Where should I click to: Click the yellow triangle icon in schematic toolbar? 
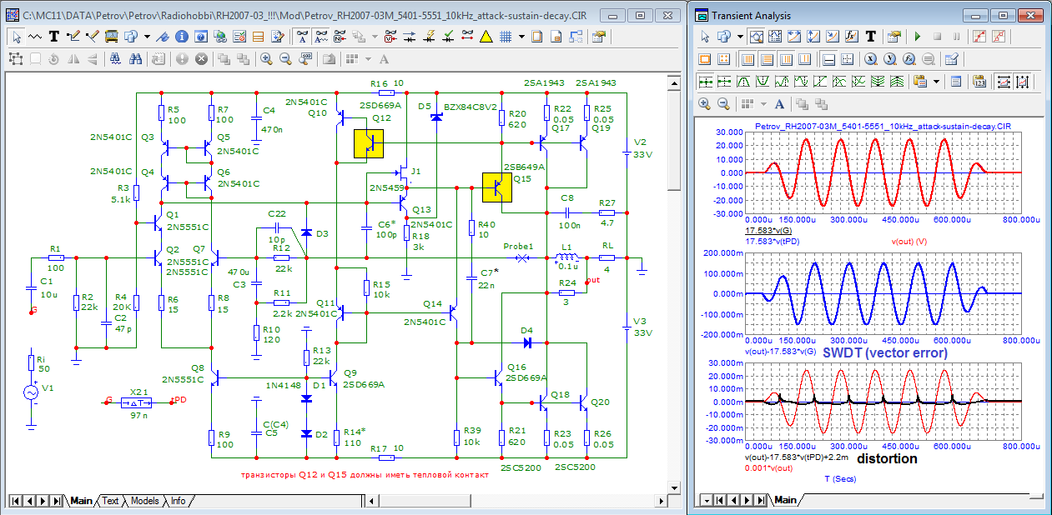click(486, 37)
